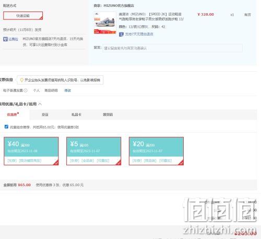The height and width of the screenshot is (239, 261).
Task: Select the ¥5 coupon card
Action: (93, 151)
